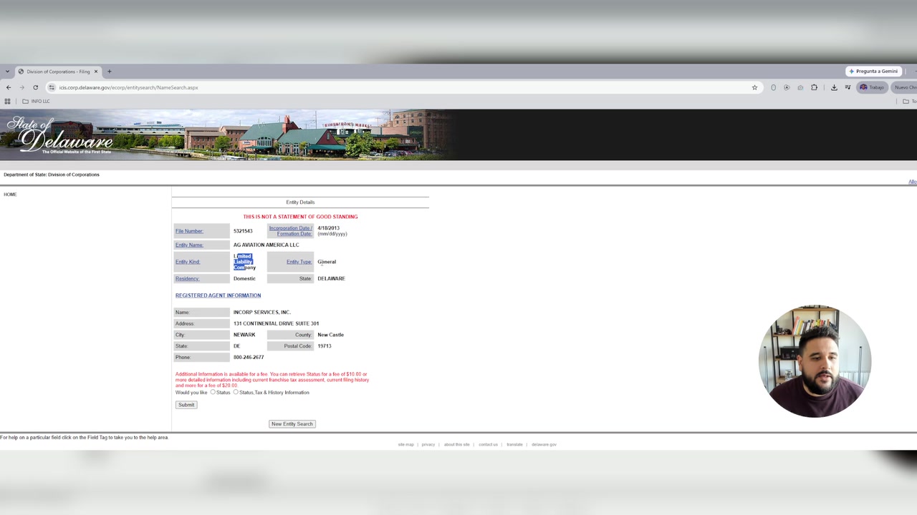Open the extensions puzzle icon
917x515 pixels.
coord(814,87)
